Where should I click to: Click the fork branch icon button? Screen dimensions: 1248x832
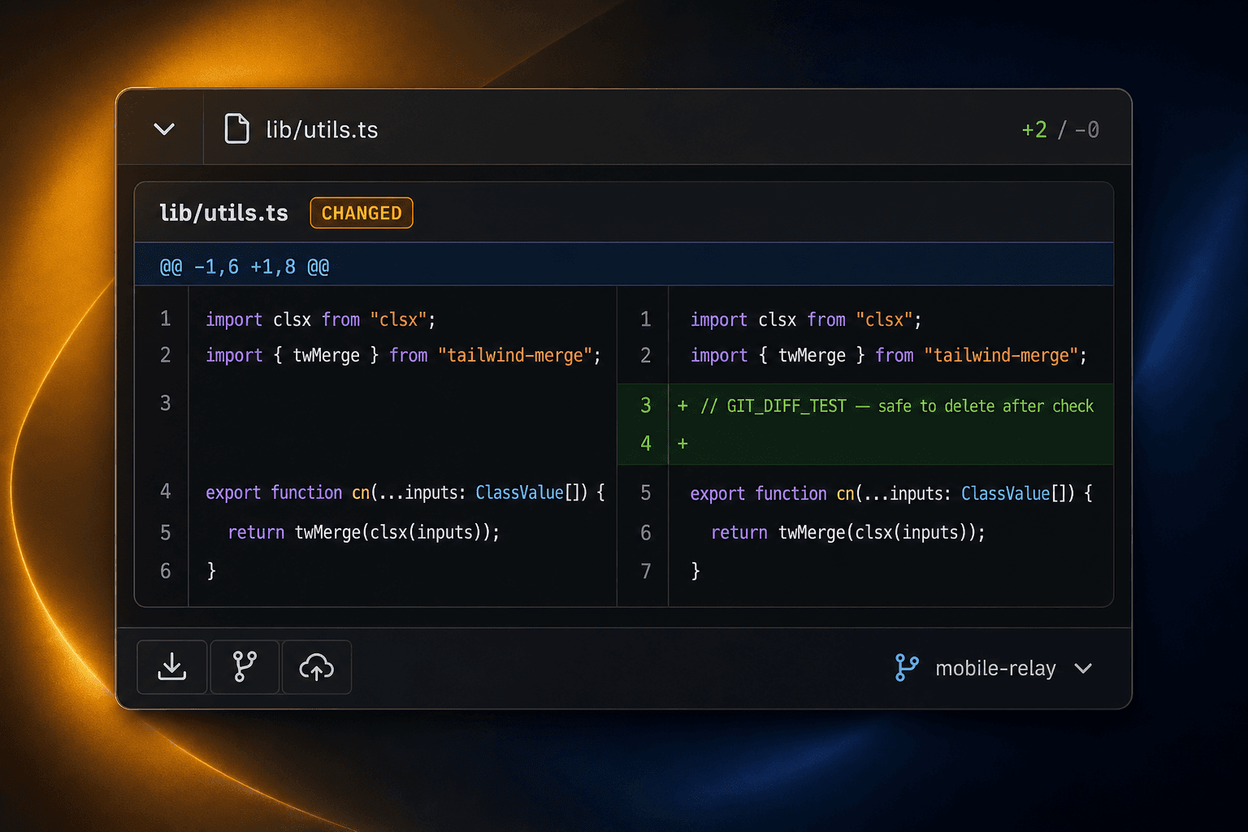coord(245,667)
